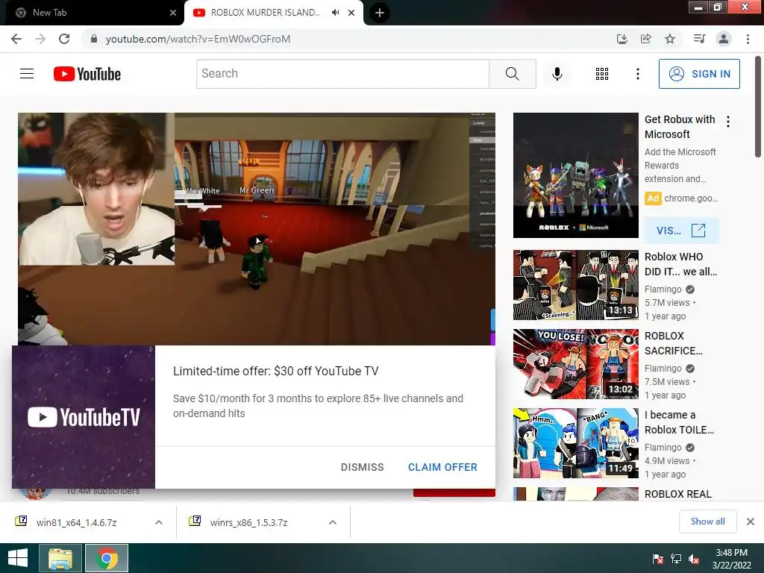Go forward with the browser forward arrow
The image size is (764, 573).
tap(40, 39)
